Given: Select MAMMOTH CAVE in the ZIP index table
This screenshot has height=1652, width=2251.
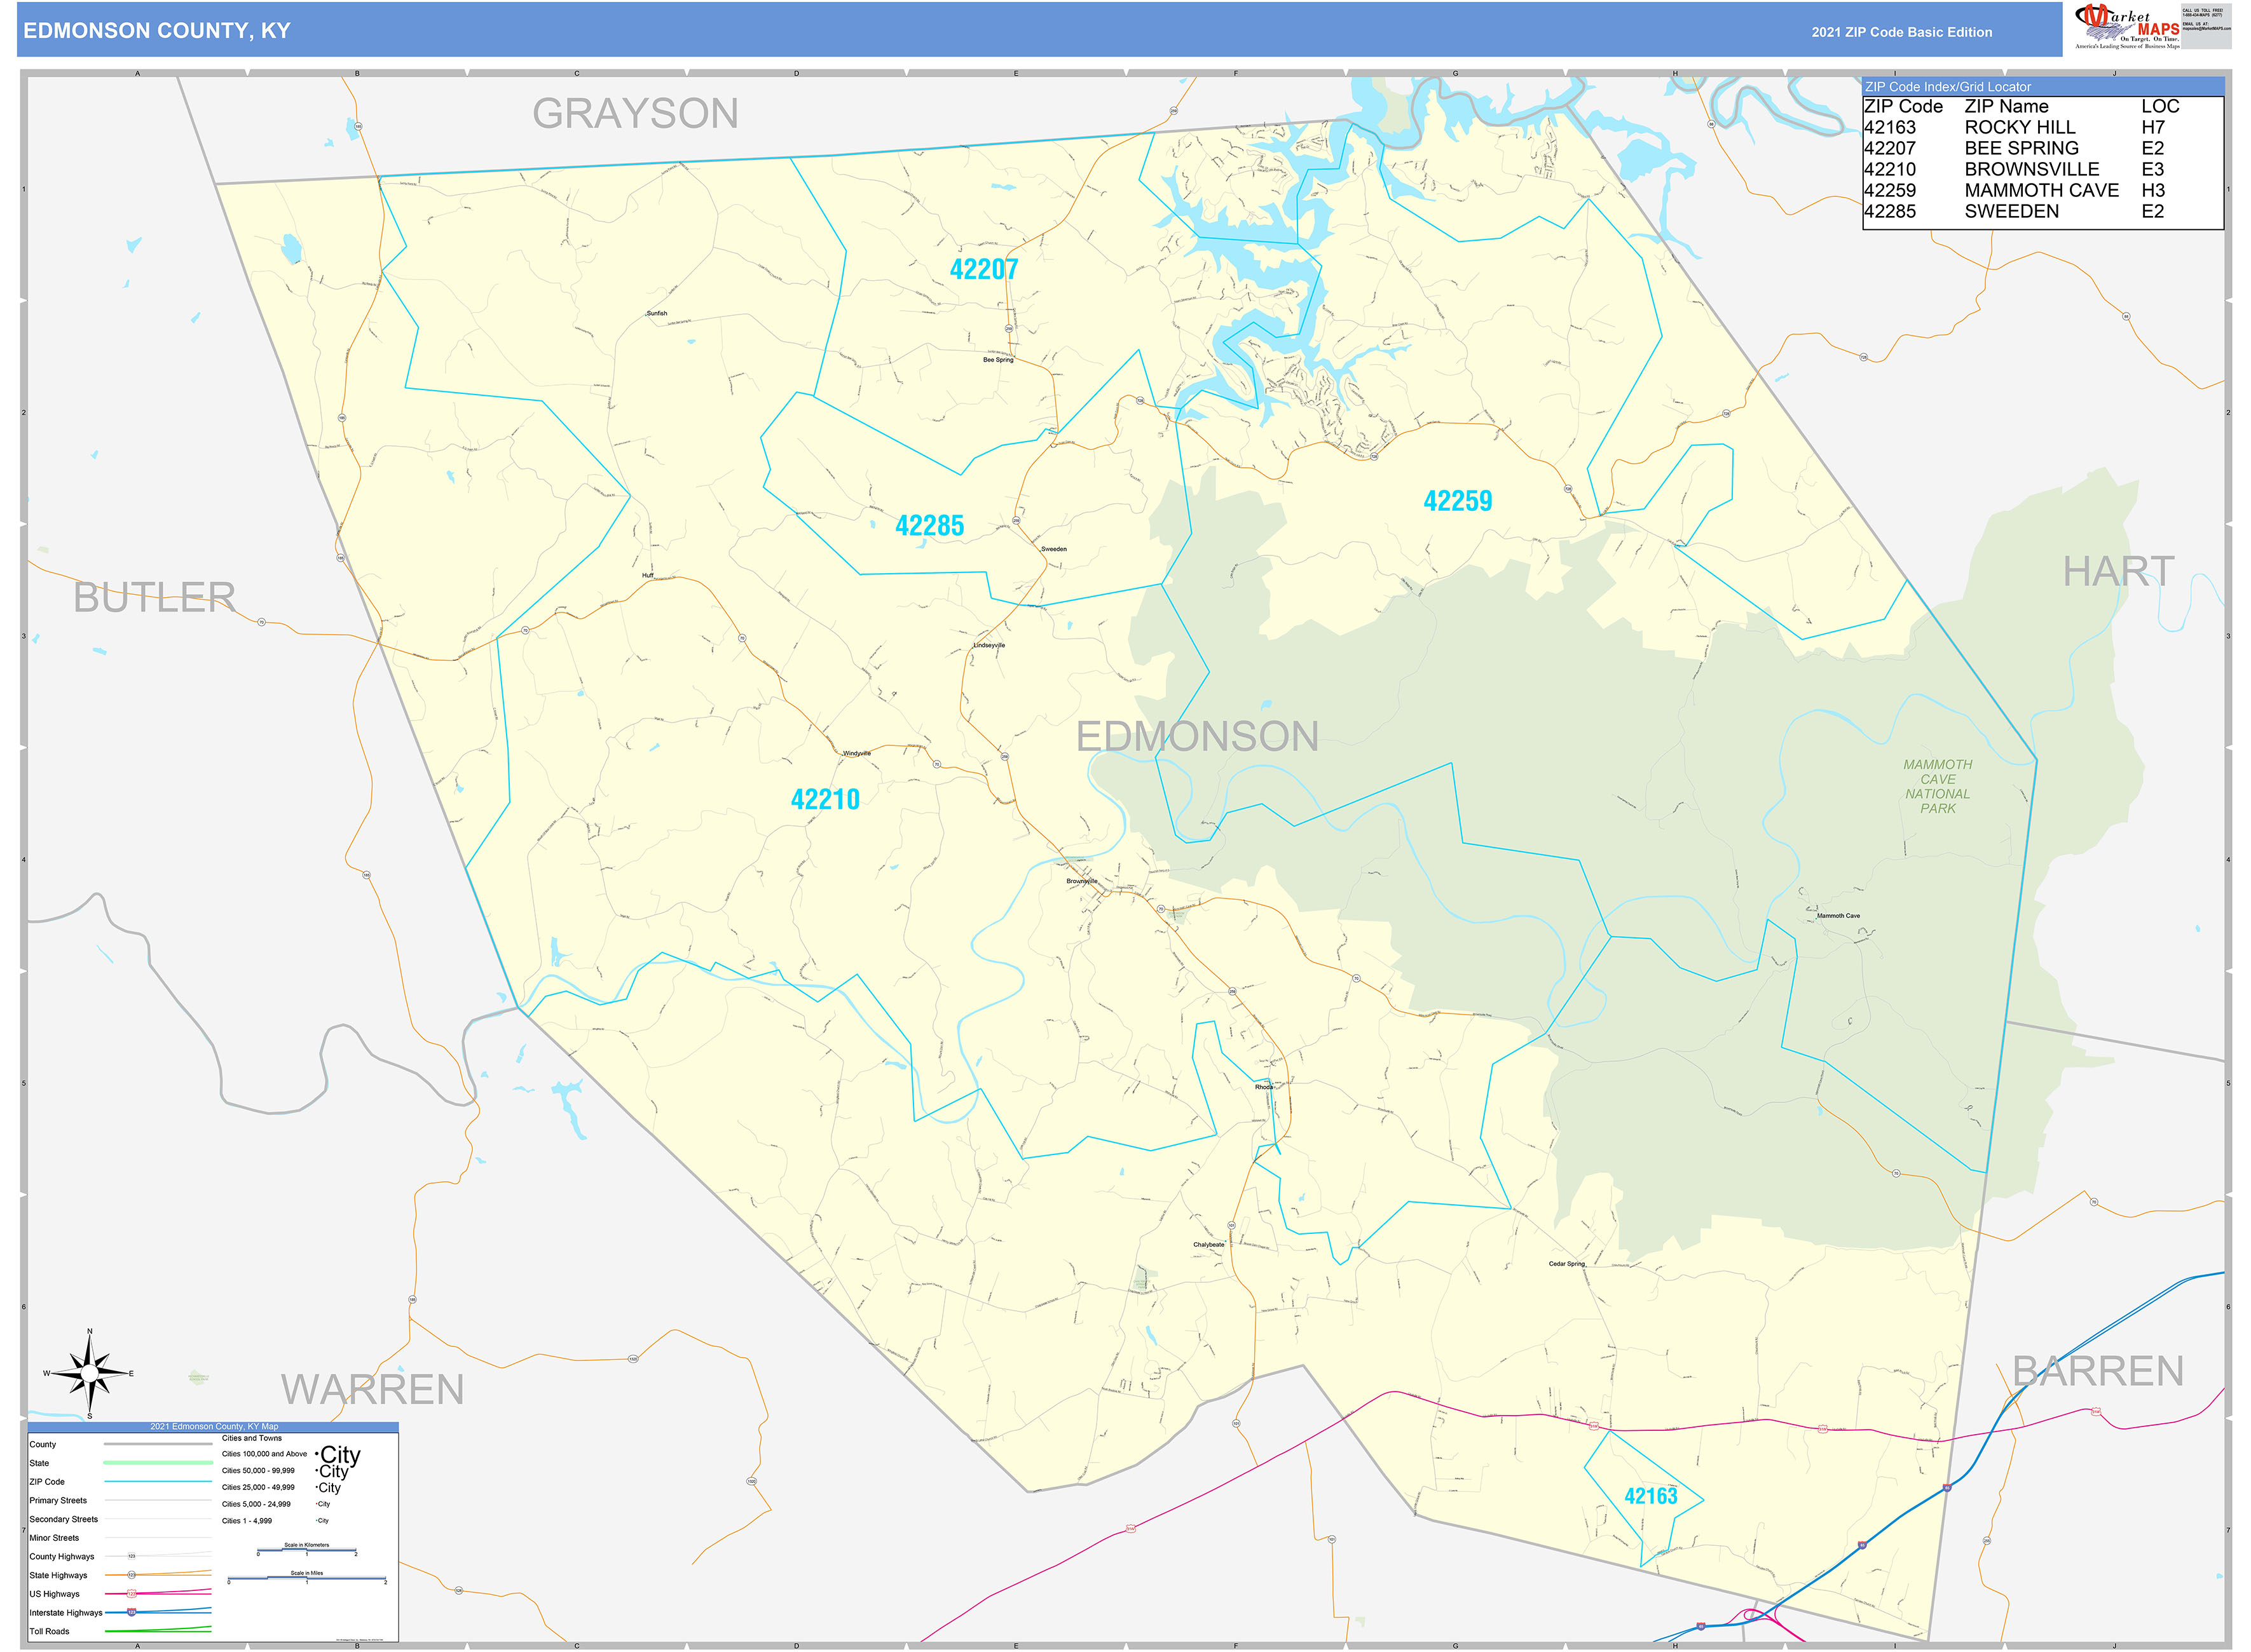Looking at the screenshot, I should tap(2042, 190).
